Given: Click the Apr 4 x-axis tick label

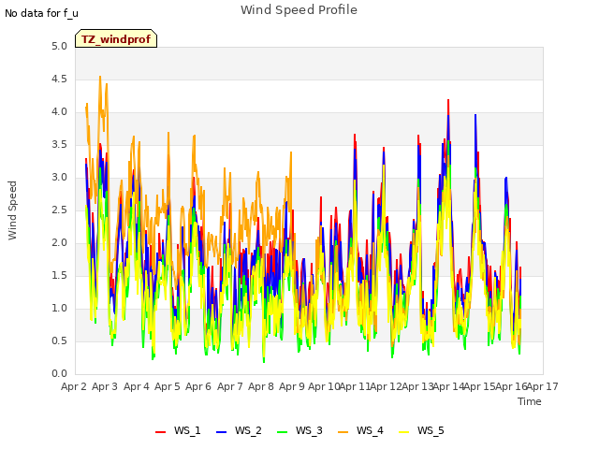Looking at the screenshot, I should coord(137,386).
